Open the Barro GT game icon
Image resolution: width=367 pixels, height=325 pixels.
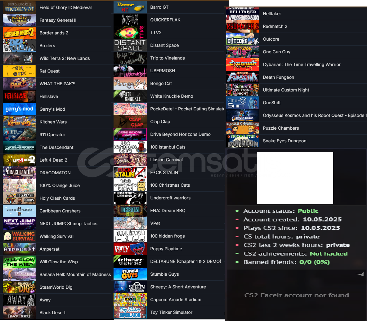click(x=130, y=7)
